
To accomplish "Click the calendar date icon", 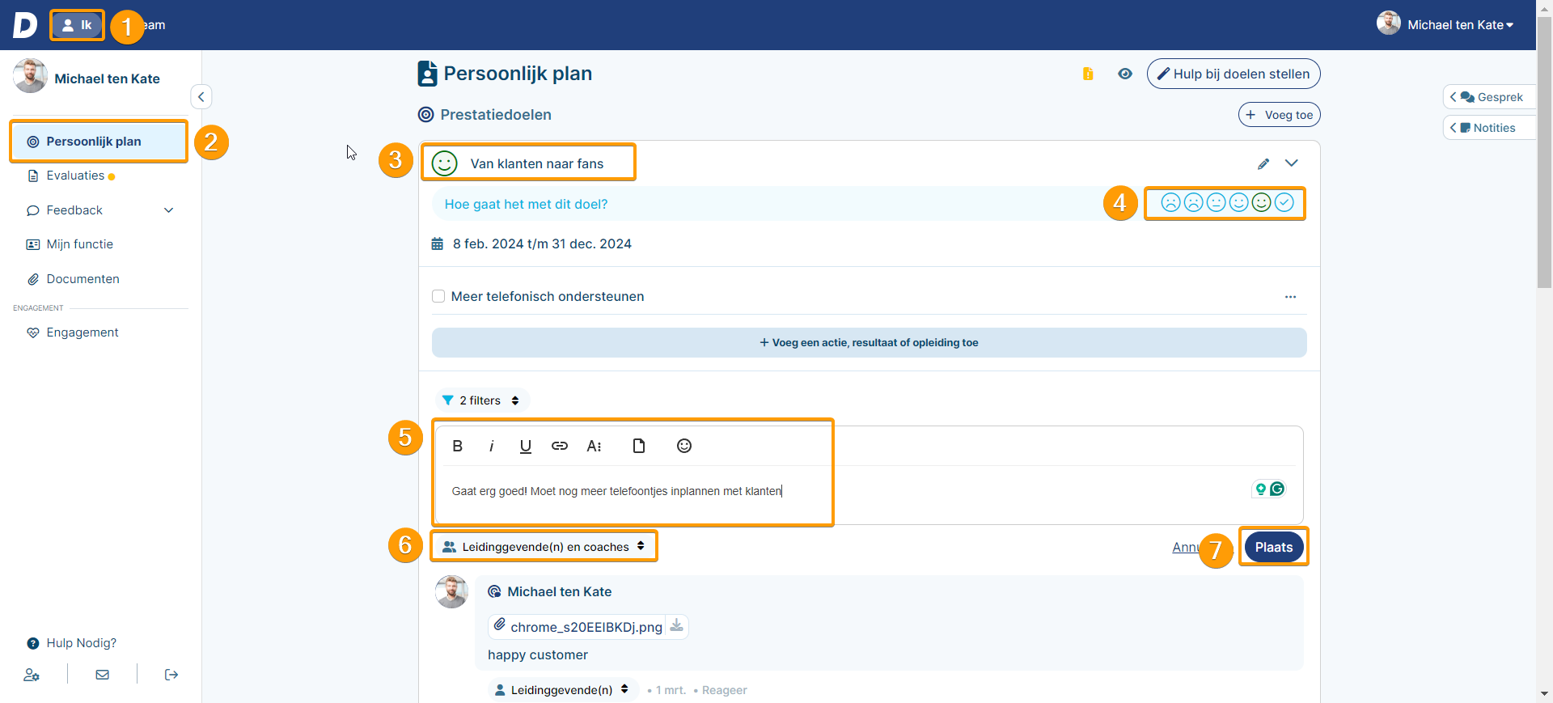I will tap(437, 244).
